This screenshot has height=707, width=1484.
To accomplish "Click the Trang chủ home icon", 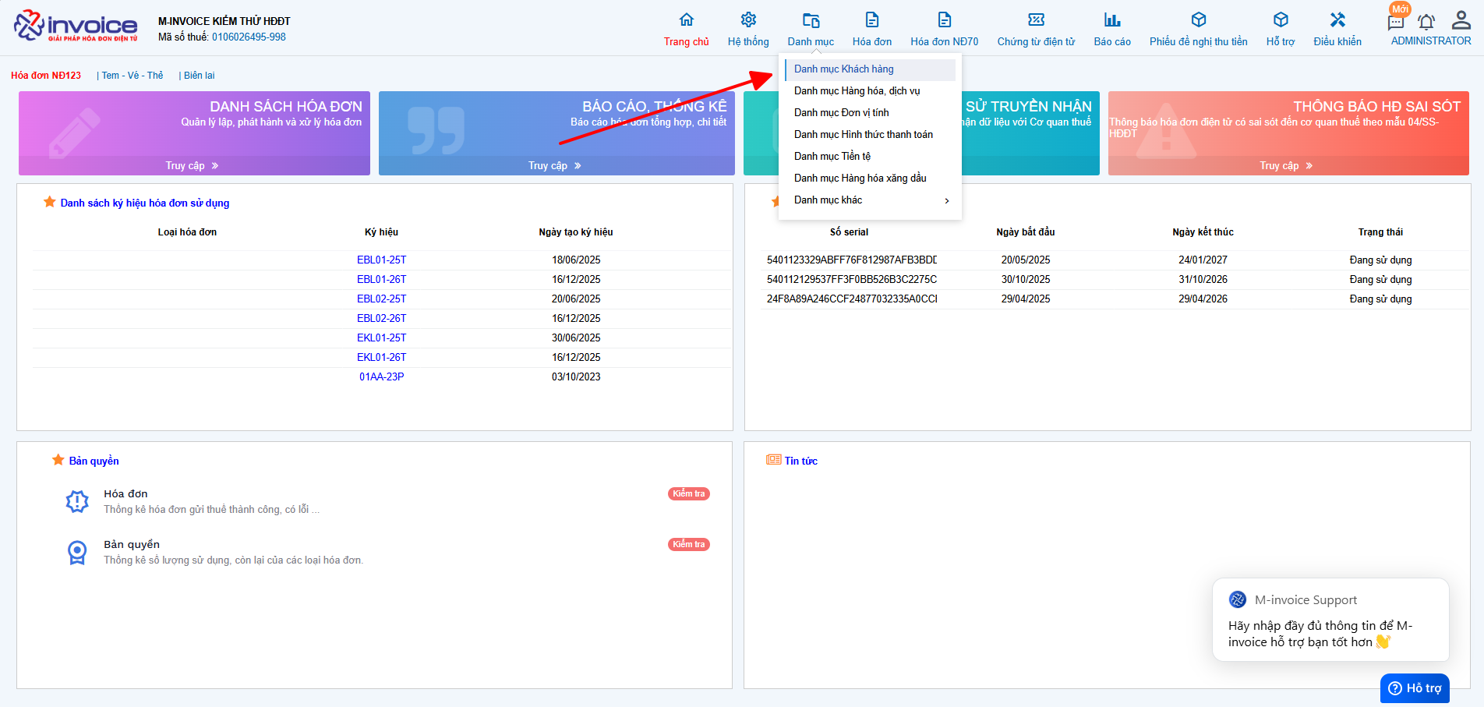I will point(686,20).
